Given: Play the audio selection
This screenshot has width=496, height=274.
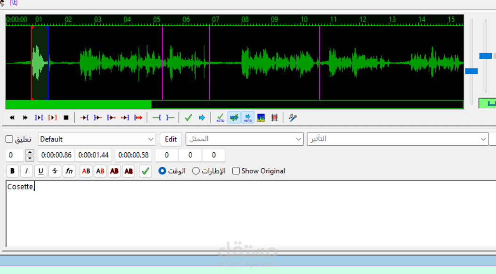Looking at the screenshot, I should [x=39, y=118].
